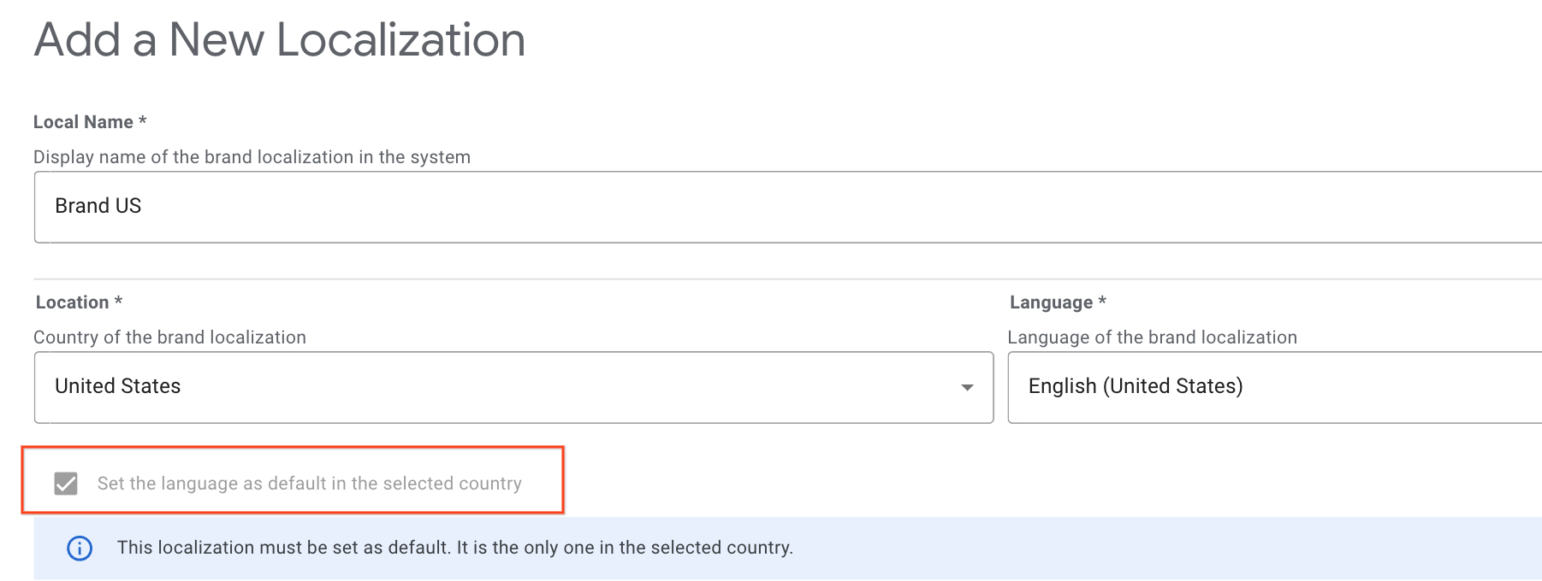1542x581 pixels.
Task: Click the "Add a New Localization" heading
Action: click(x=280, y=40)
